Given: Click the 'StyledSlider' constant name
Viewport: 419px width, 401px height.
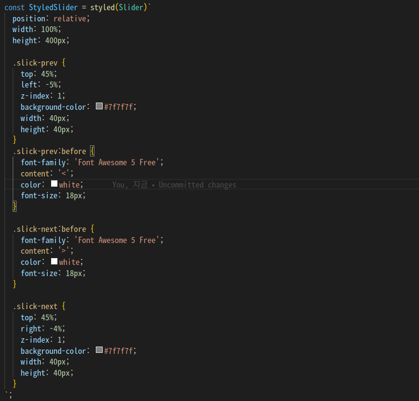Looking at the screenshot, I should pyautogui.click(x=53, y=7).
